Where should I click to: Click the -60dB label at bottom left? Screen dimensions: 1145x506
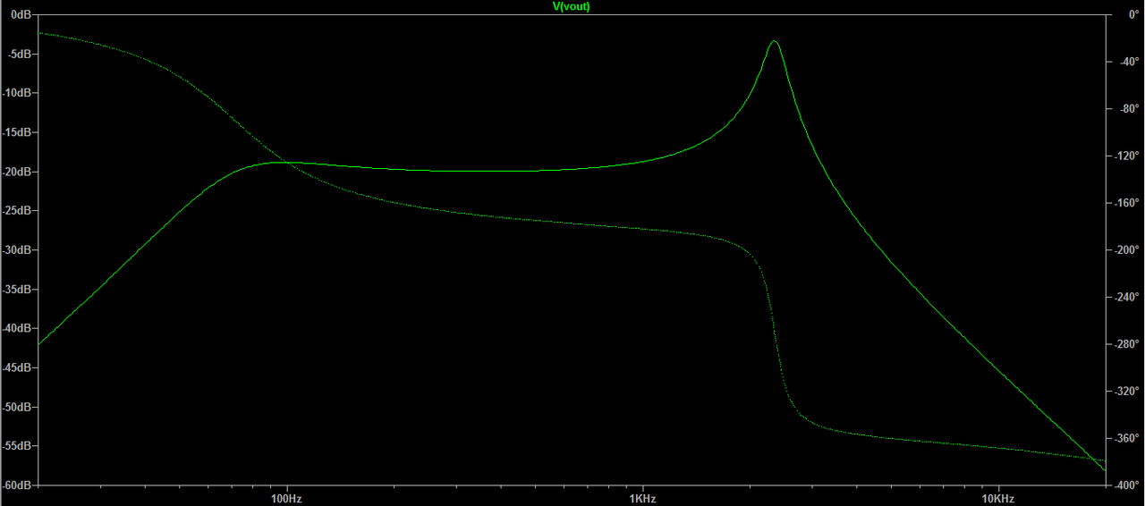coord(18,485)
